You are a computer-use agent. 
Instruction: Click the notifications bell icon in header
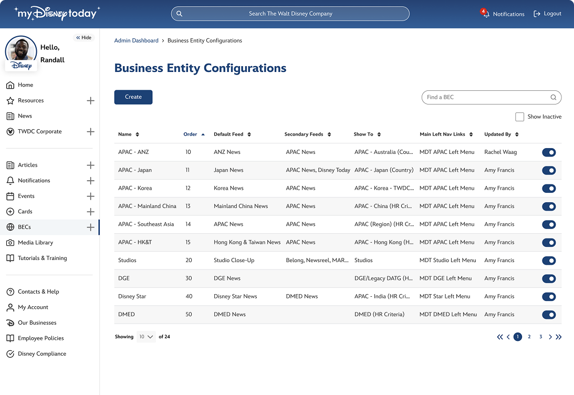[486, 14]
